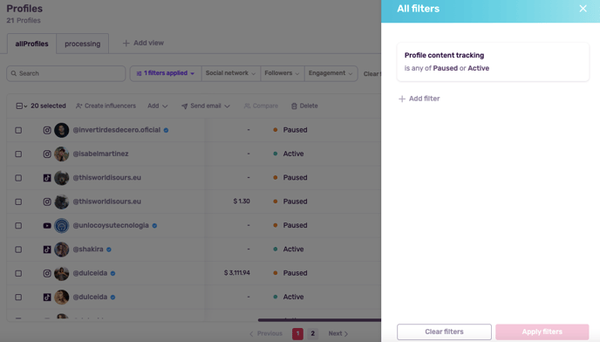Expand the Social network filter dropdown

(230, 73)
